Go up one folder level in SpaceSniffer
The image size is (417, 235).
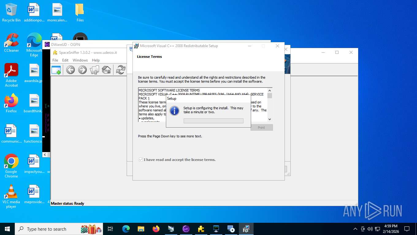[95, 70]
